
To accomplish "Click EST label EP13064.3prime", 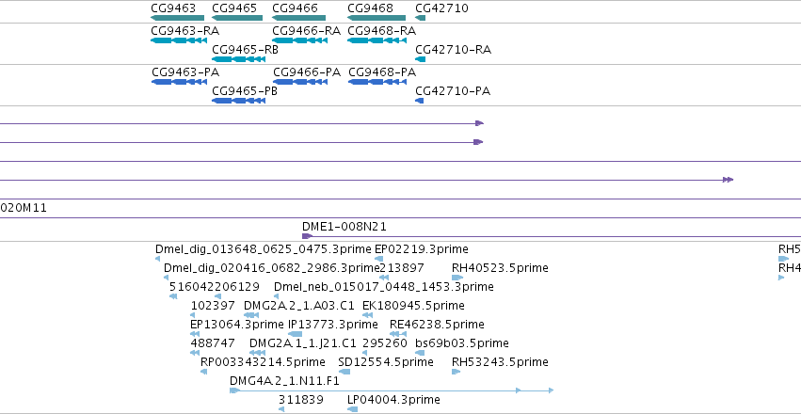I will [x=236, y=325].
